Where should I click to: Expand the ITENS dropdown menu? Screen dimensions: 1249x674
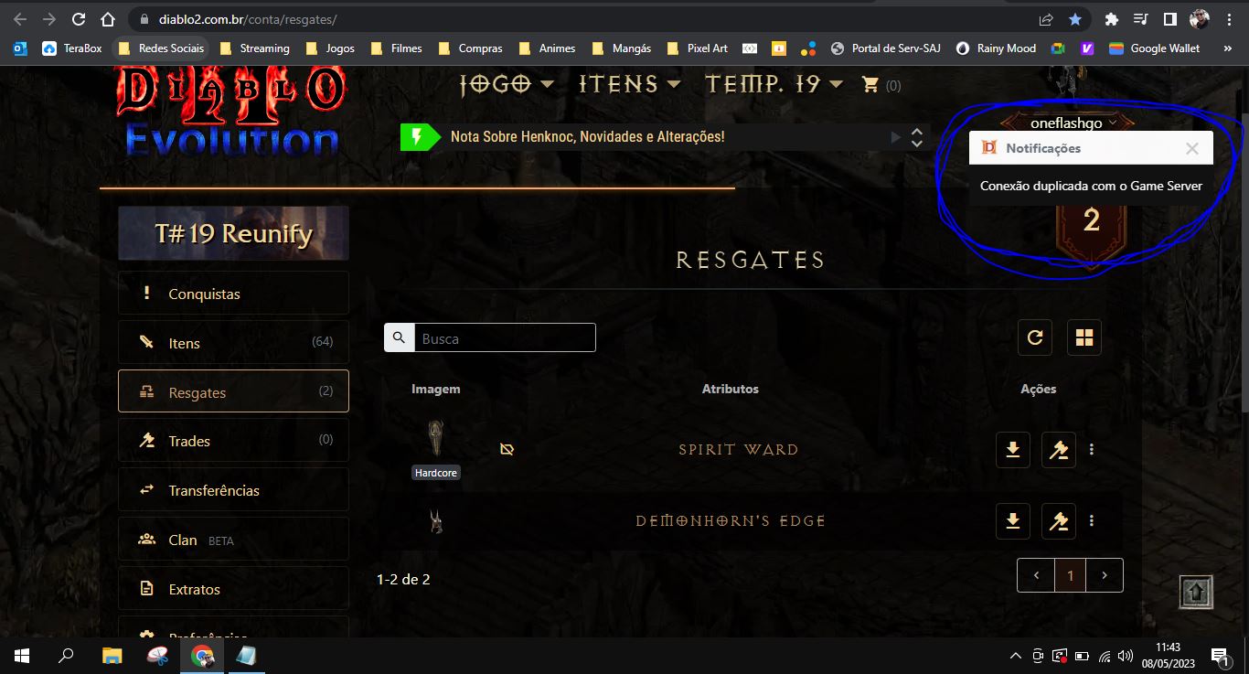click(630, 84)
